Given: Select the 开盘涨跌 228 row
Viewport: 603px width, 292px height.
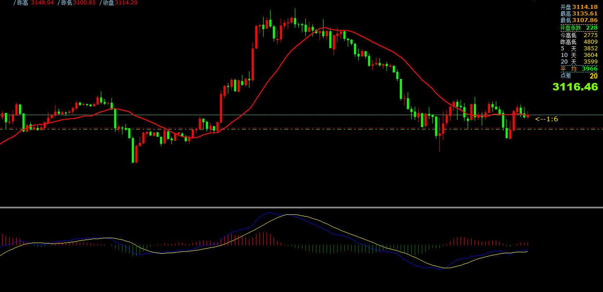Looking at the screenshot, I should click(579, 28).
